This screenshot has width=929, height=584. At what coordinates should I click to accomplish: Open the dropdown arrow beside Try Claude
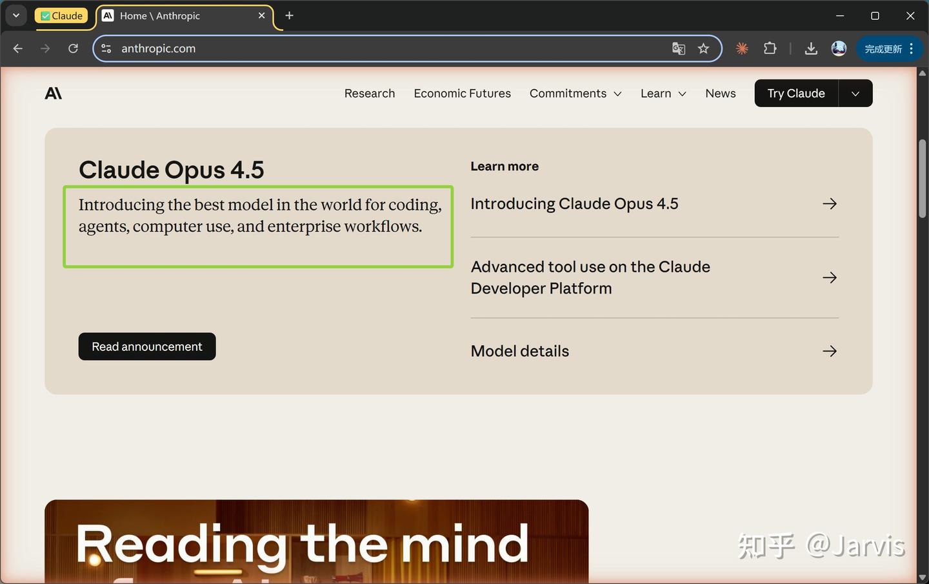pos(855,94)
